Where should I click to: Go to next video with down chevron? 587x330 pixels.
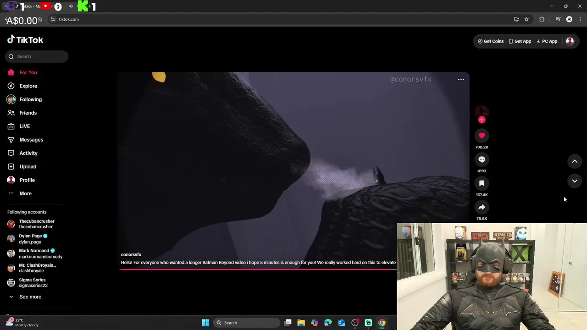coord(575,181)
